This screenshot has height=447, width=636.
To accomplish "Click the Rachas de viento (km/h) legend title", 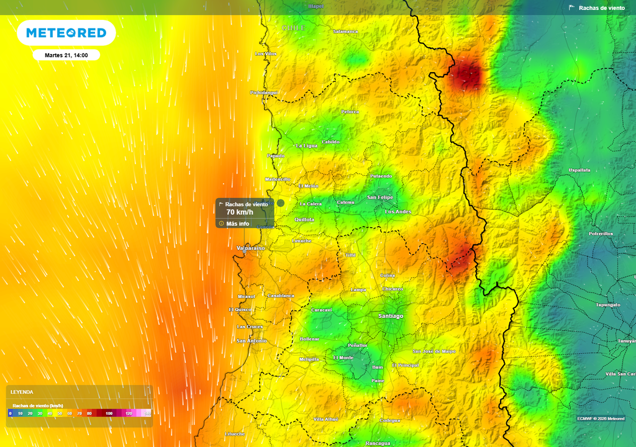I will click(x=38, y=405).
